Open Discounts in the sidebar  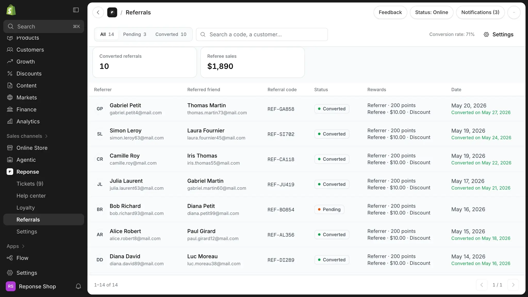(x=44, y=74)
